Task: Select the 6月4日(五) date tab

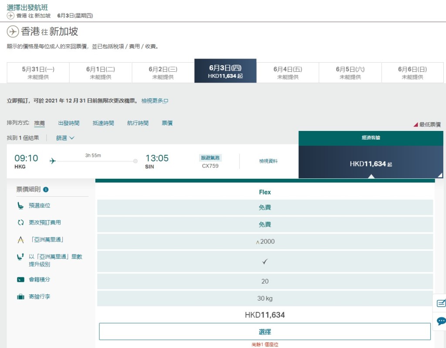Action: (x=287, y=73)
